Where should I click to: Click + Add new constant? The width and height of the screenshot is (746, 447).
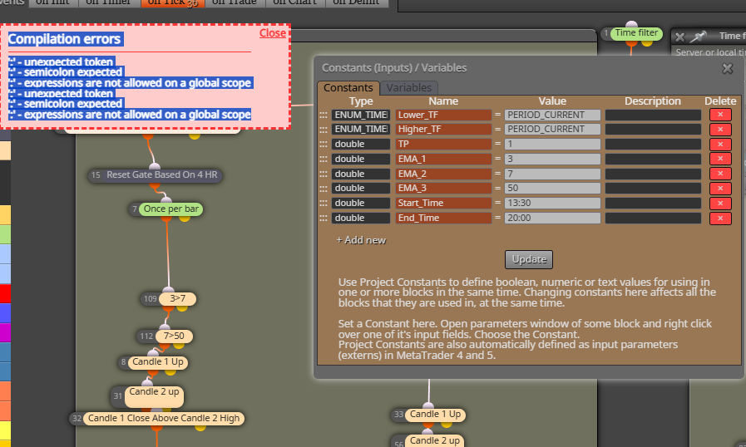[361, 240]
